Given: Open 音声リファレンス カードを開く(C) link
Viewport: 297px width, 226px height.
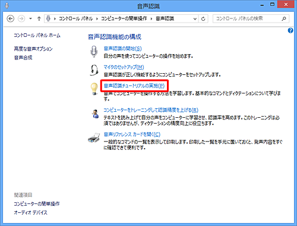Looking at the screenshot, I should coord(132,134).
